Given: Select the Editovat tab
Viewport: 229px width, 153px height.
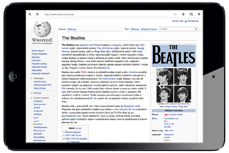Looking at the screenshot, I should pos(135,29).
